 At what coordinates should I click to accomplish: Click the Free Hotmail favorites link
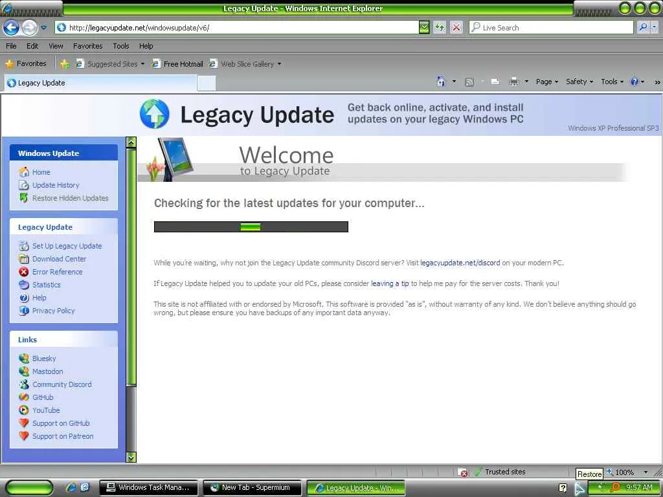point(177,64)
